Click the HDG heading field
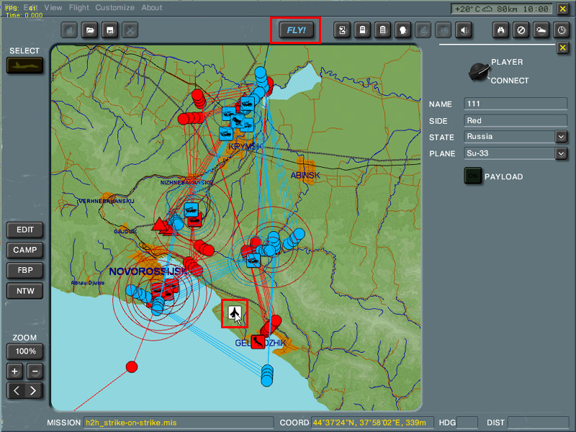Image resolution: width=576 pixels, height=432 pixels. click(x=467, y=423)
